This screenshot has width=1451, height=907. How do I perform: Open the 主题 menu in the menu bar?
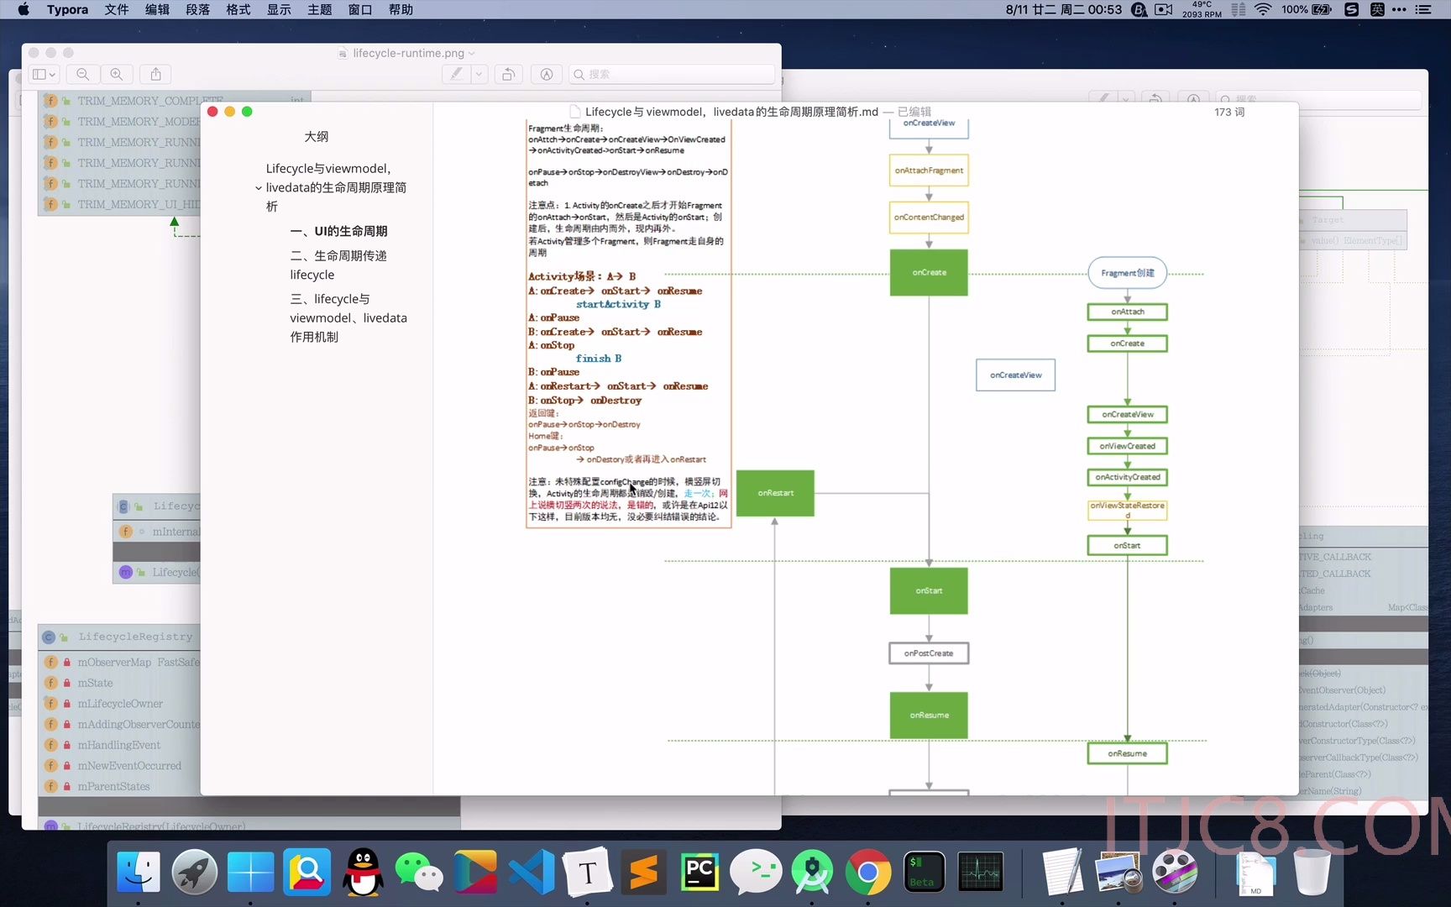pyautogui.click(x=319, y=9)
